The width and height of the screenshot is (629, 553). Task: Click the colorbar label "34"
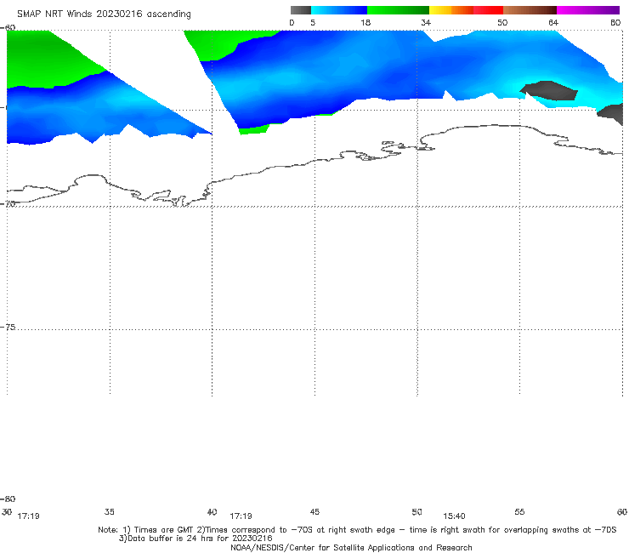[426, 23]
